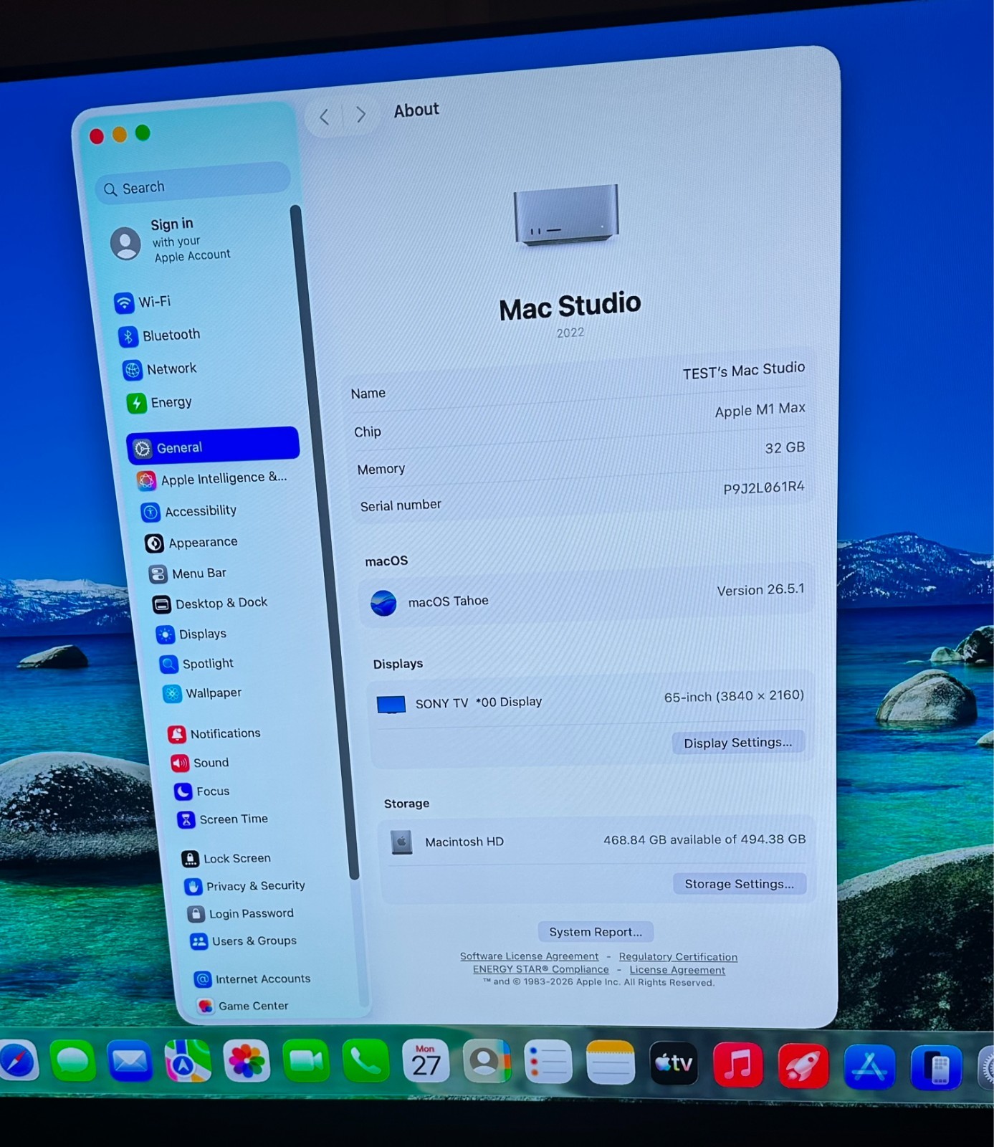The image size is (994, 1147).
Task: Click the sidebar scrollbar
Action: click(x=324, y=541)
